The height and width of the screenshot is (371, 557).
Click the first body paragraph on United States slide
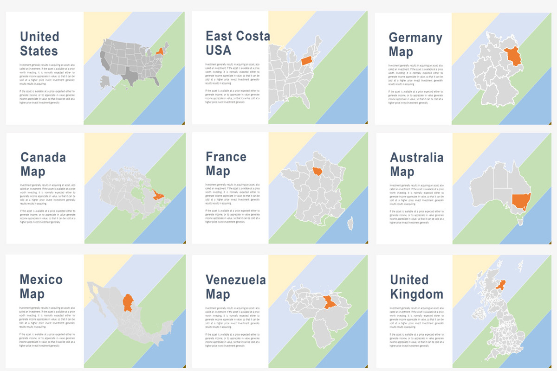[x=47, y=74]
